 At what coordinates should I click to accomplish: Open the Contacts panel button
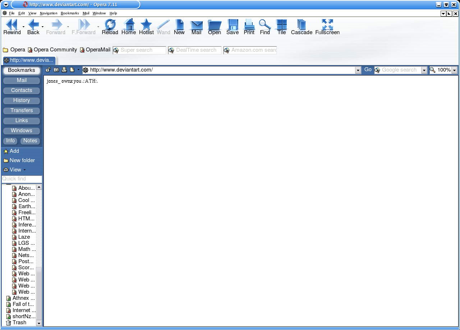pyautogui.click(x=22, y=90)
